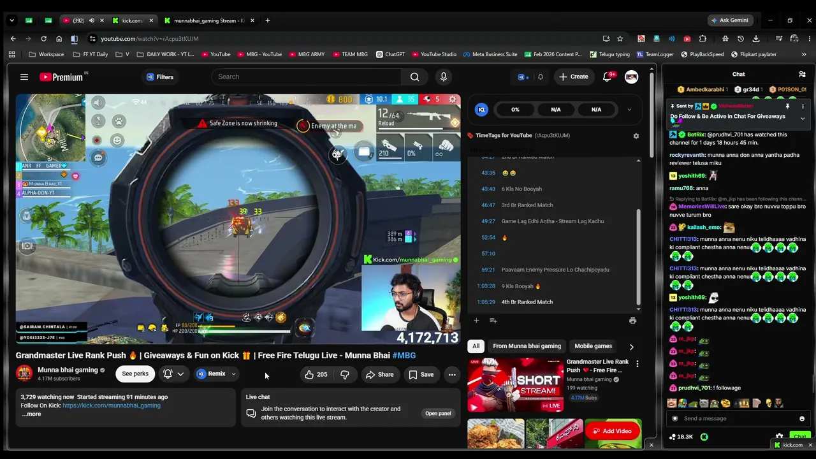The width and height of the screenshot is (816, 459).
Task: Click Ask Gemini in title bar
Action: pos(730,20)
